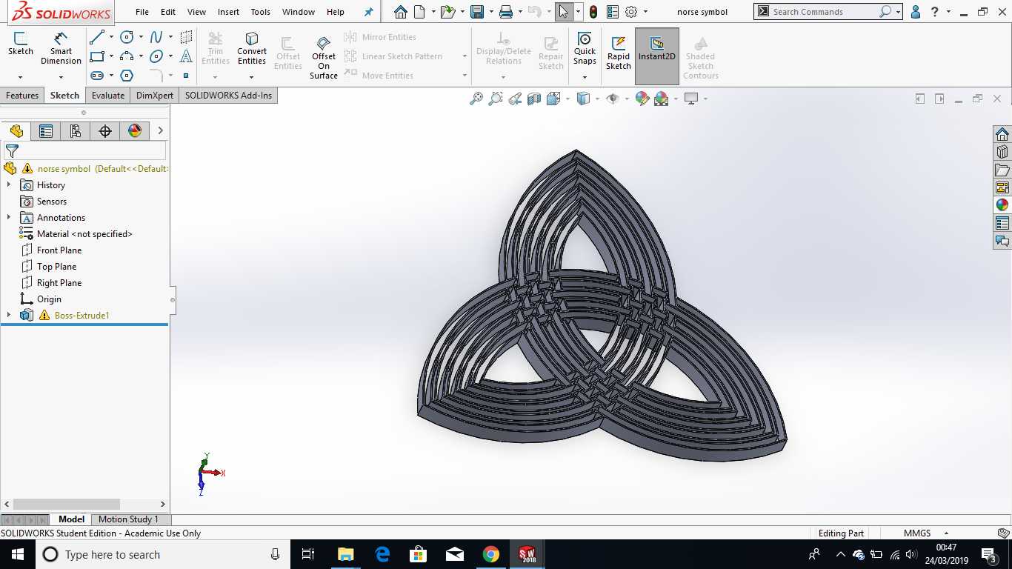Pick the Corner Rectangle tool
Image resolution: width=1012 pixels, height=569 pixels.
pos(97,56)
